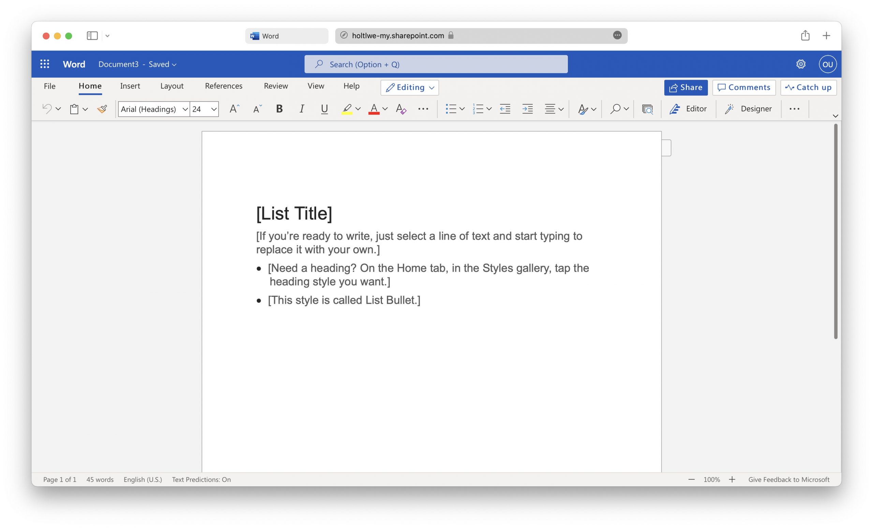Click the Shrink Font icon

click(257, 109)
